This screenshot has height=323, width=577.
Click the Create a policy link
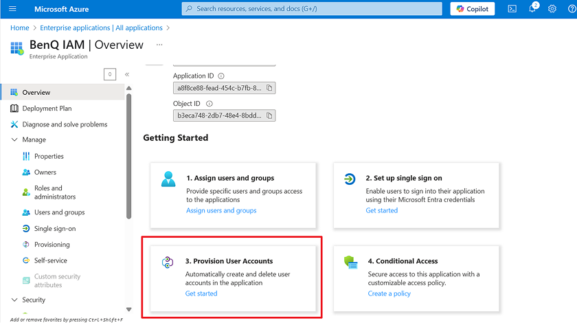389,293
